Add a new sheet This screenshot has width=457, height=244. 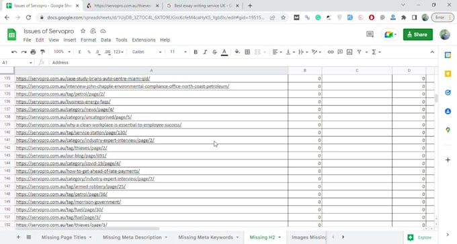[18, 237]
